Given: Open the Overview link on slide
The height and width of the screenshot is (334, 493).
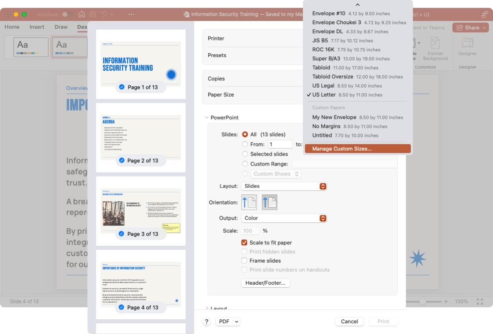Looking at the screenshot, I should (x=77, y=88).
